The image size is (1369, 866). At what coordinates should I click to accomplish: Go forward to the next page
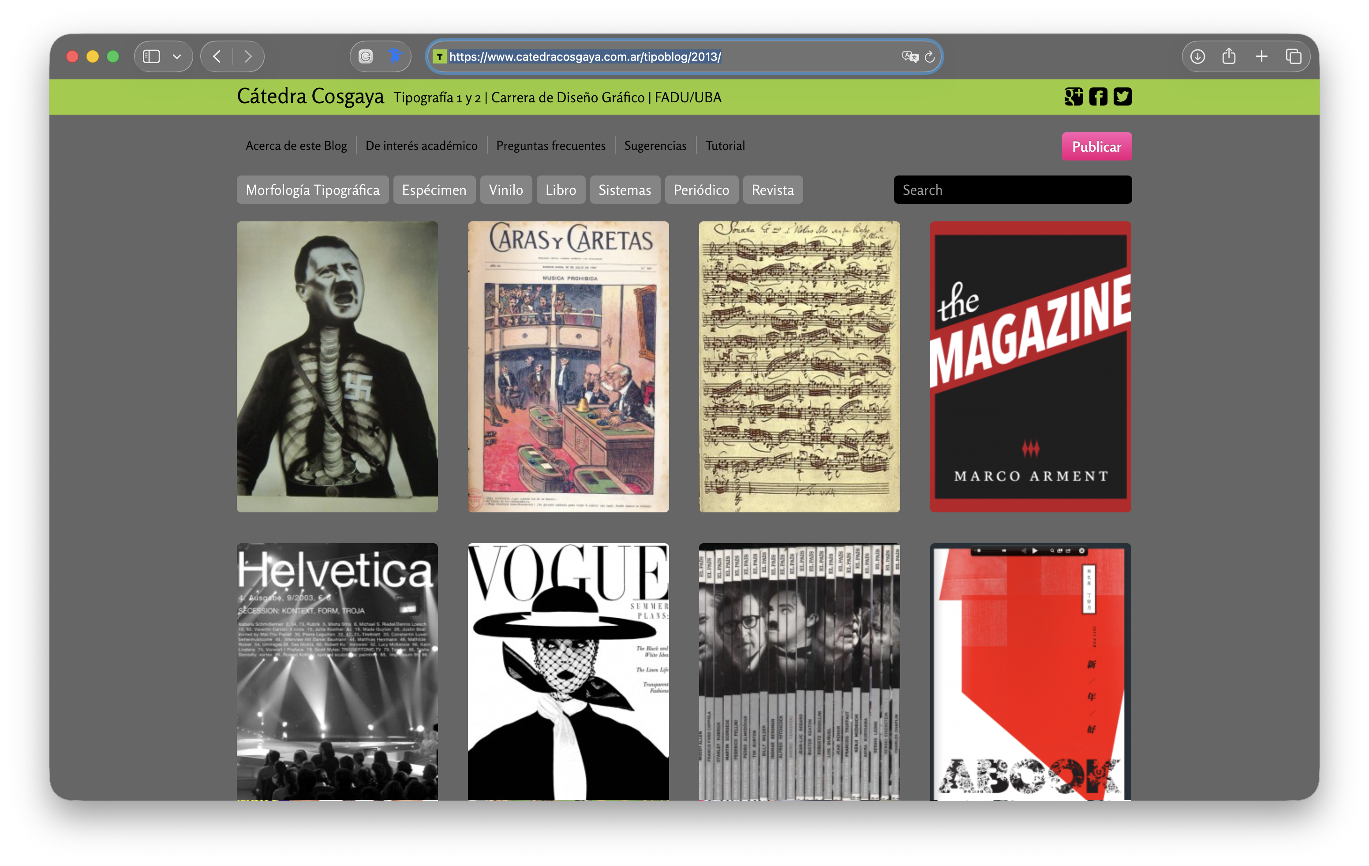point(248,57)
